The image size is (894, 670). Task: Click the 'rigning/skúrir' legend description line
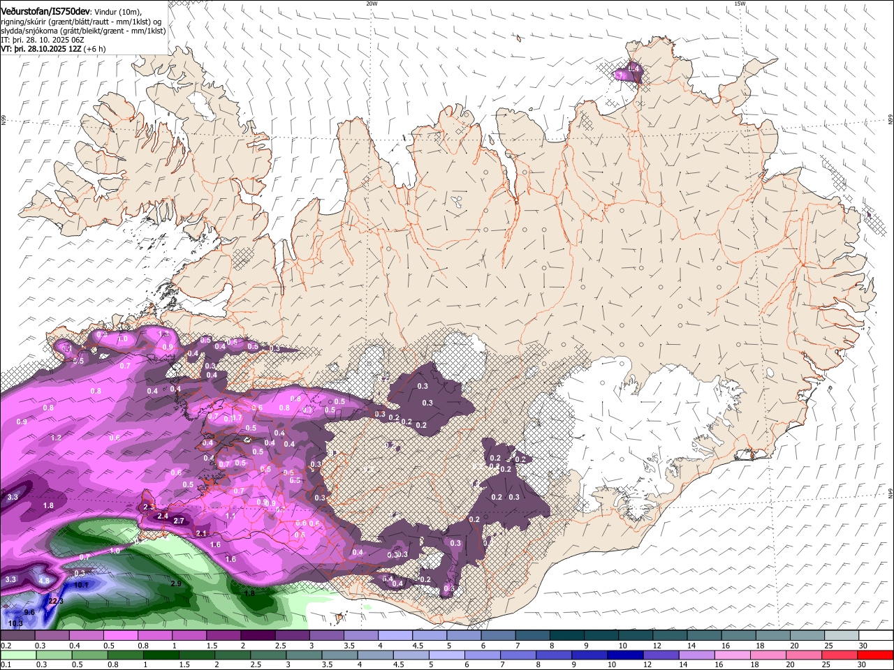click(x=81, y=22)
